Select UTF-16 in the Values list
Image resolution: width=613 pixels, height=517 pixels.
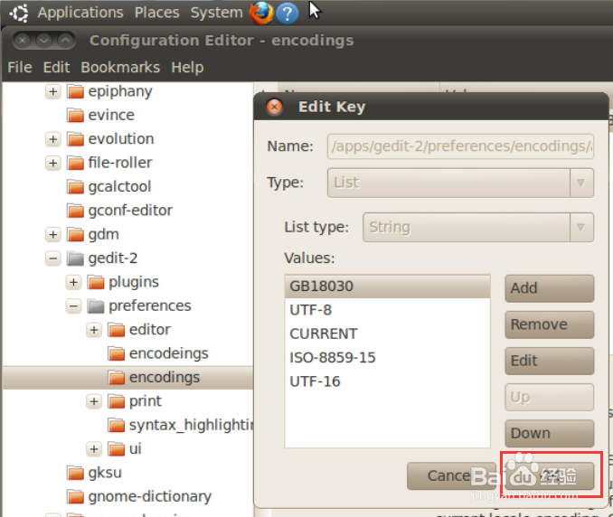(388, 381)
